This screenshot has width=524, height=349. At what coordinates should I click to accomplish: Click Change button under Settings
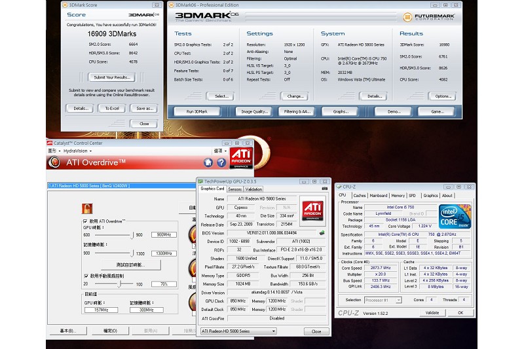point(295,96)
